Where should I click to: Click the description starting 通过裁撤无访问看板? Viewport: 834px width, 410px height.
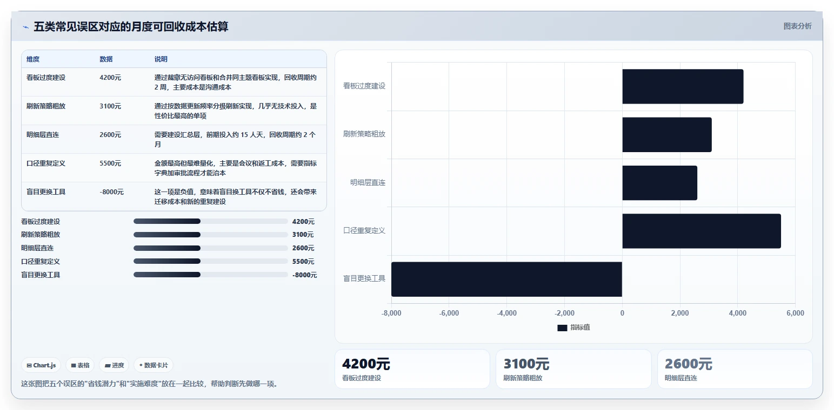point(236,83)
